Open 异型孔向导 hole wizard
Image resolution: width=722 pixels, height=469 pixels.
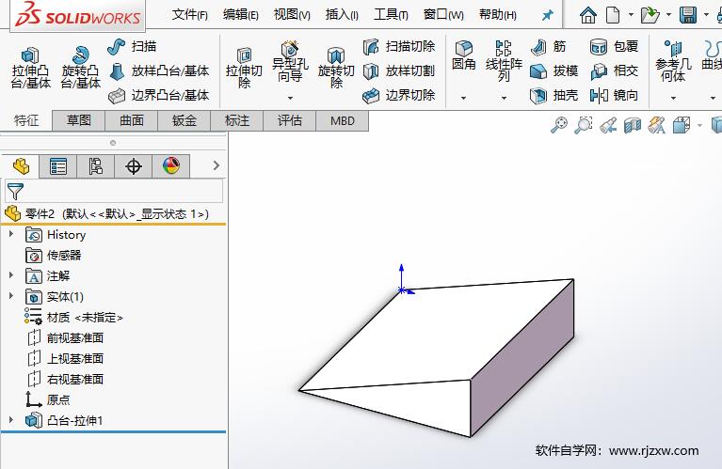(x=290, y=62)
